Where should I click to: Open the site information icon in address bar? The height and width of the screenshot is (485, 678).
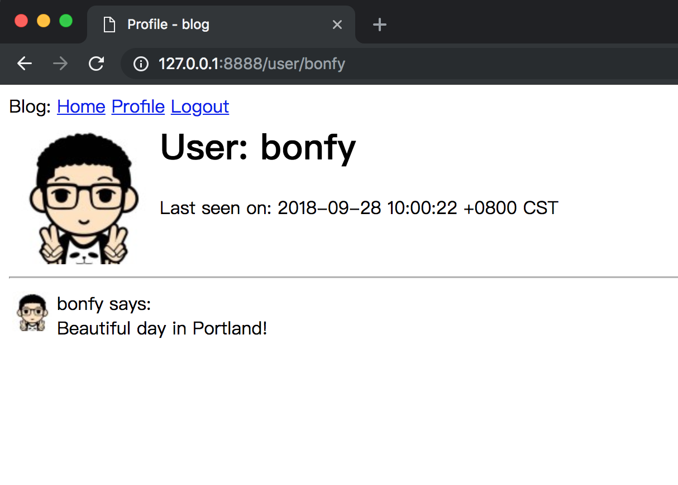click(x=141, y=64)
